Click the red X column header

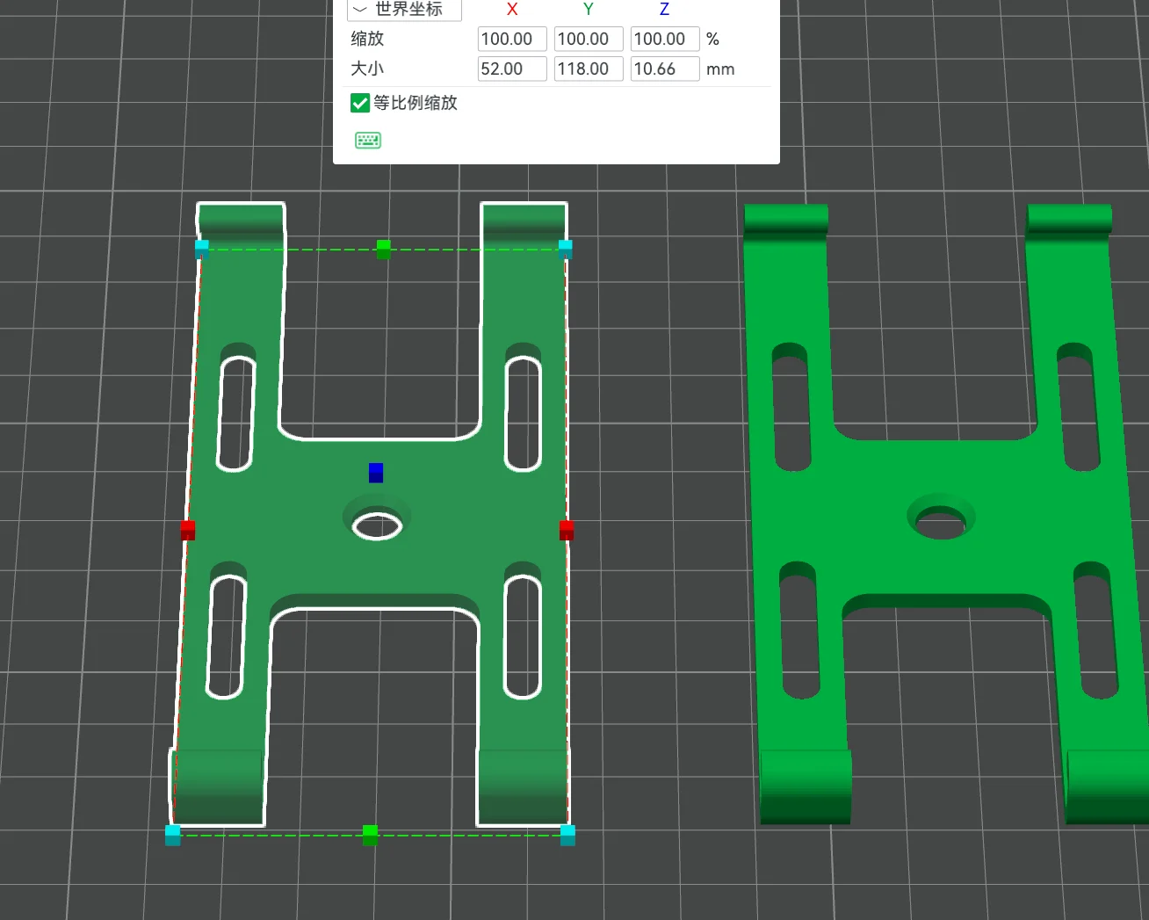[x=512, y=10]
